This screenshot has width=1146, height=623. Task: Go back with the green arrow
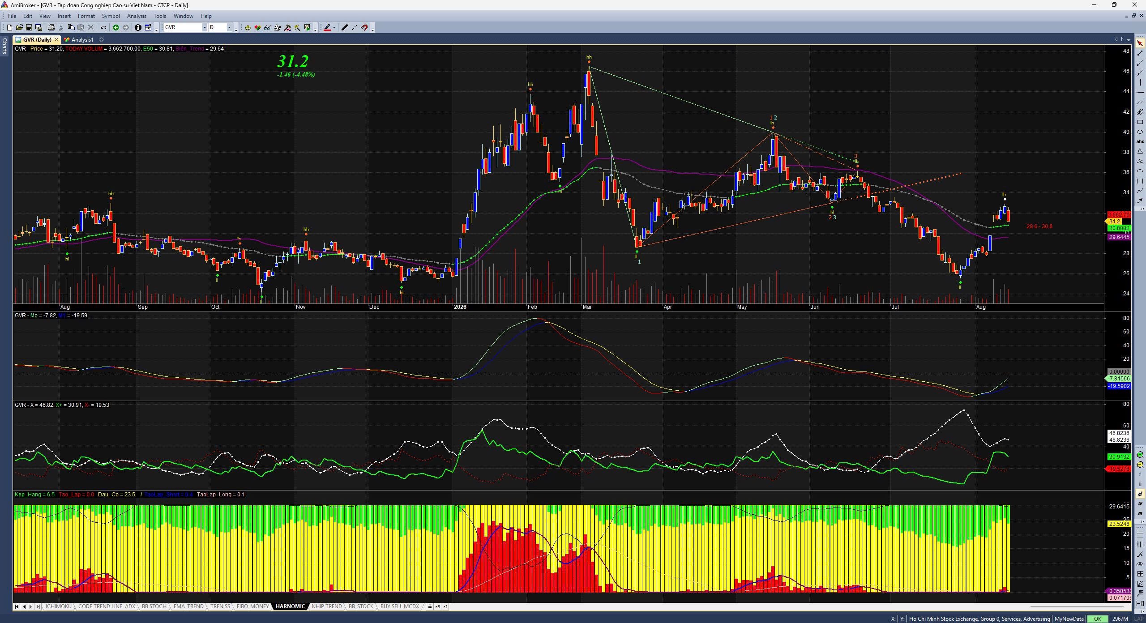116,28
